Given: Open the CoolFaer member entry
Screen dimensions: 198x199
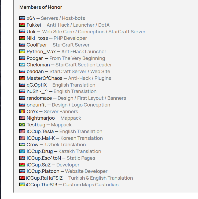Looking at the screenshot, I should tap(37, 45).
